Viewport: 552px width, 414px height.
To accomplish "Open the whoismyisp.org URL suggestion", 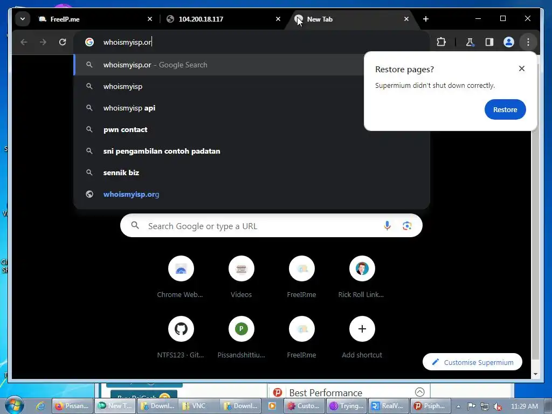I will [251, 194].
